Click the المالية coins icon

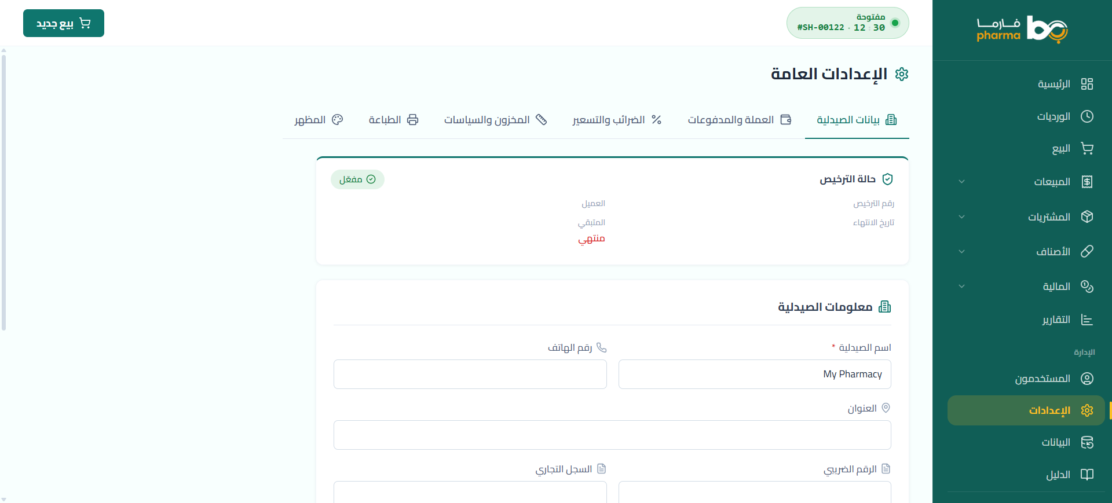[1087, 287]
